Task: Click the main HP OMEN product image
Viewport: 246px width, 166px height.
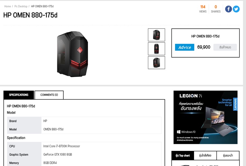Action: tap(73, 54)
